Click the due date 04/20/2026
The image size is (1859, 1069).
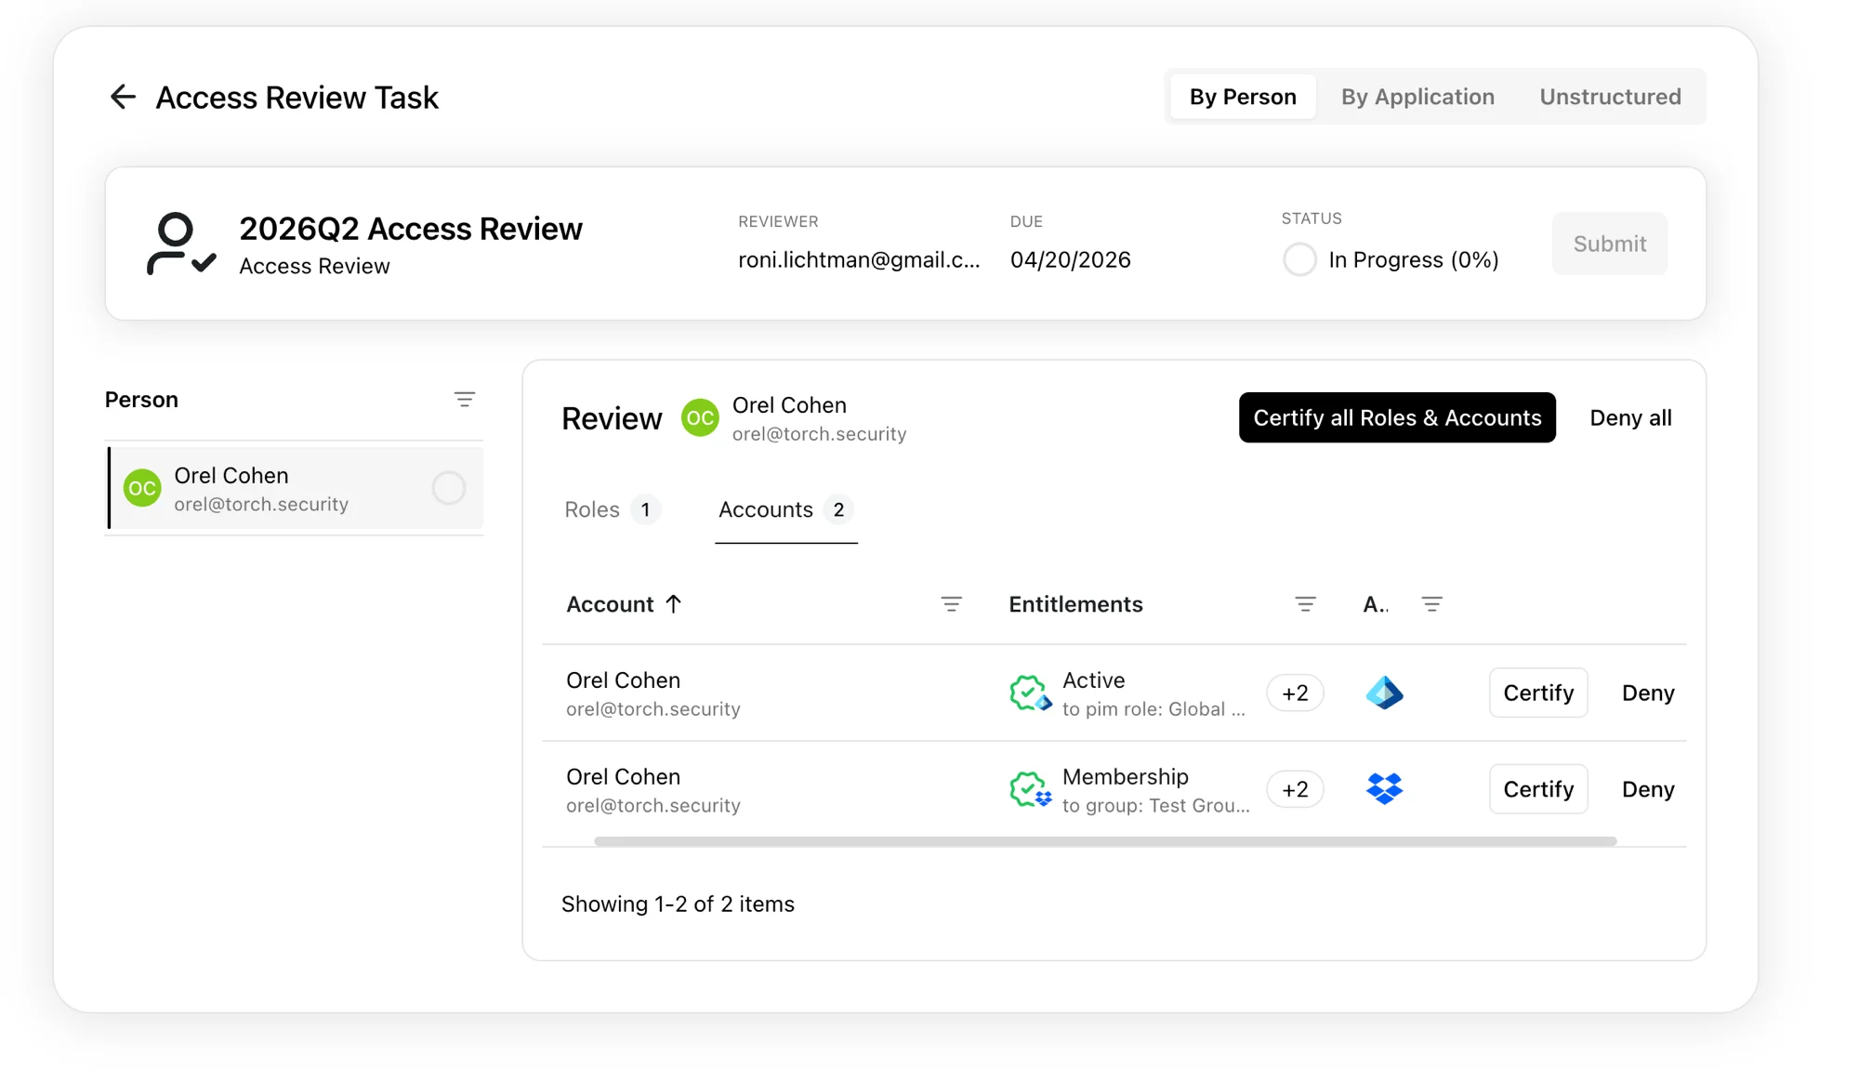[1071, 259]
